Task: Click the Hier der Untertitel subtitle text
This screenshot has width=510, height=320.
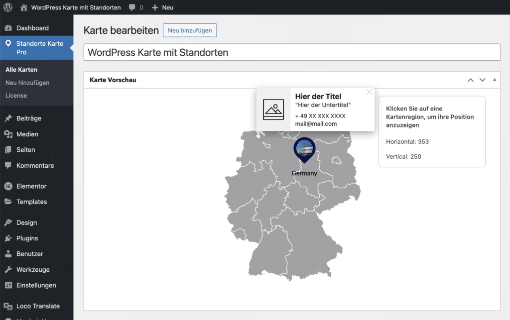Action: tap(323, 105)
